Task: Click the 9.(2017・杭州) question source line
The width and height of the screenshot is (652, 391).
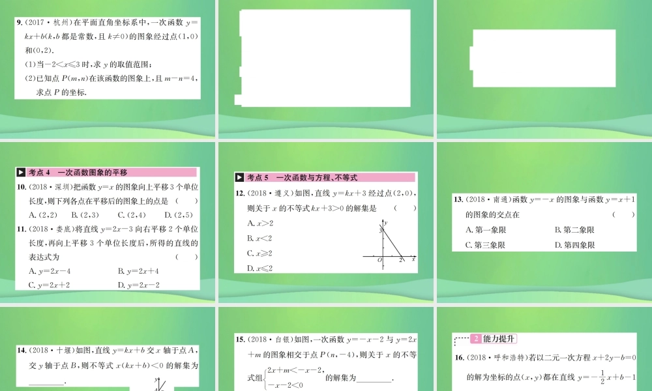Action: [108, 22]
